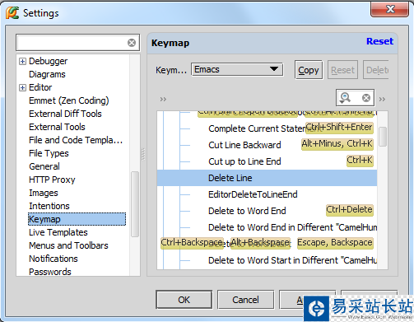Image resolution: width=414 pixels, height=322 pixels.
Task: Click the settings search input field
Action: click(x=72, y=43)
